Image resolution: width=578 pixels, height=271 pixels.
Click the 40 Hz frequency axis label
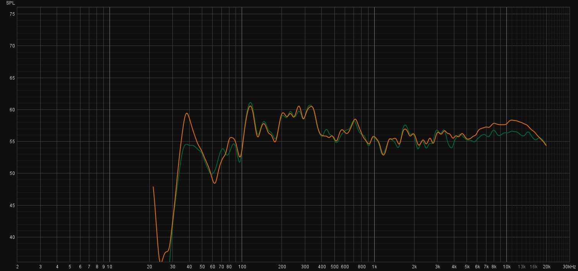pyautogui.click(x=189, y=267)
